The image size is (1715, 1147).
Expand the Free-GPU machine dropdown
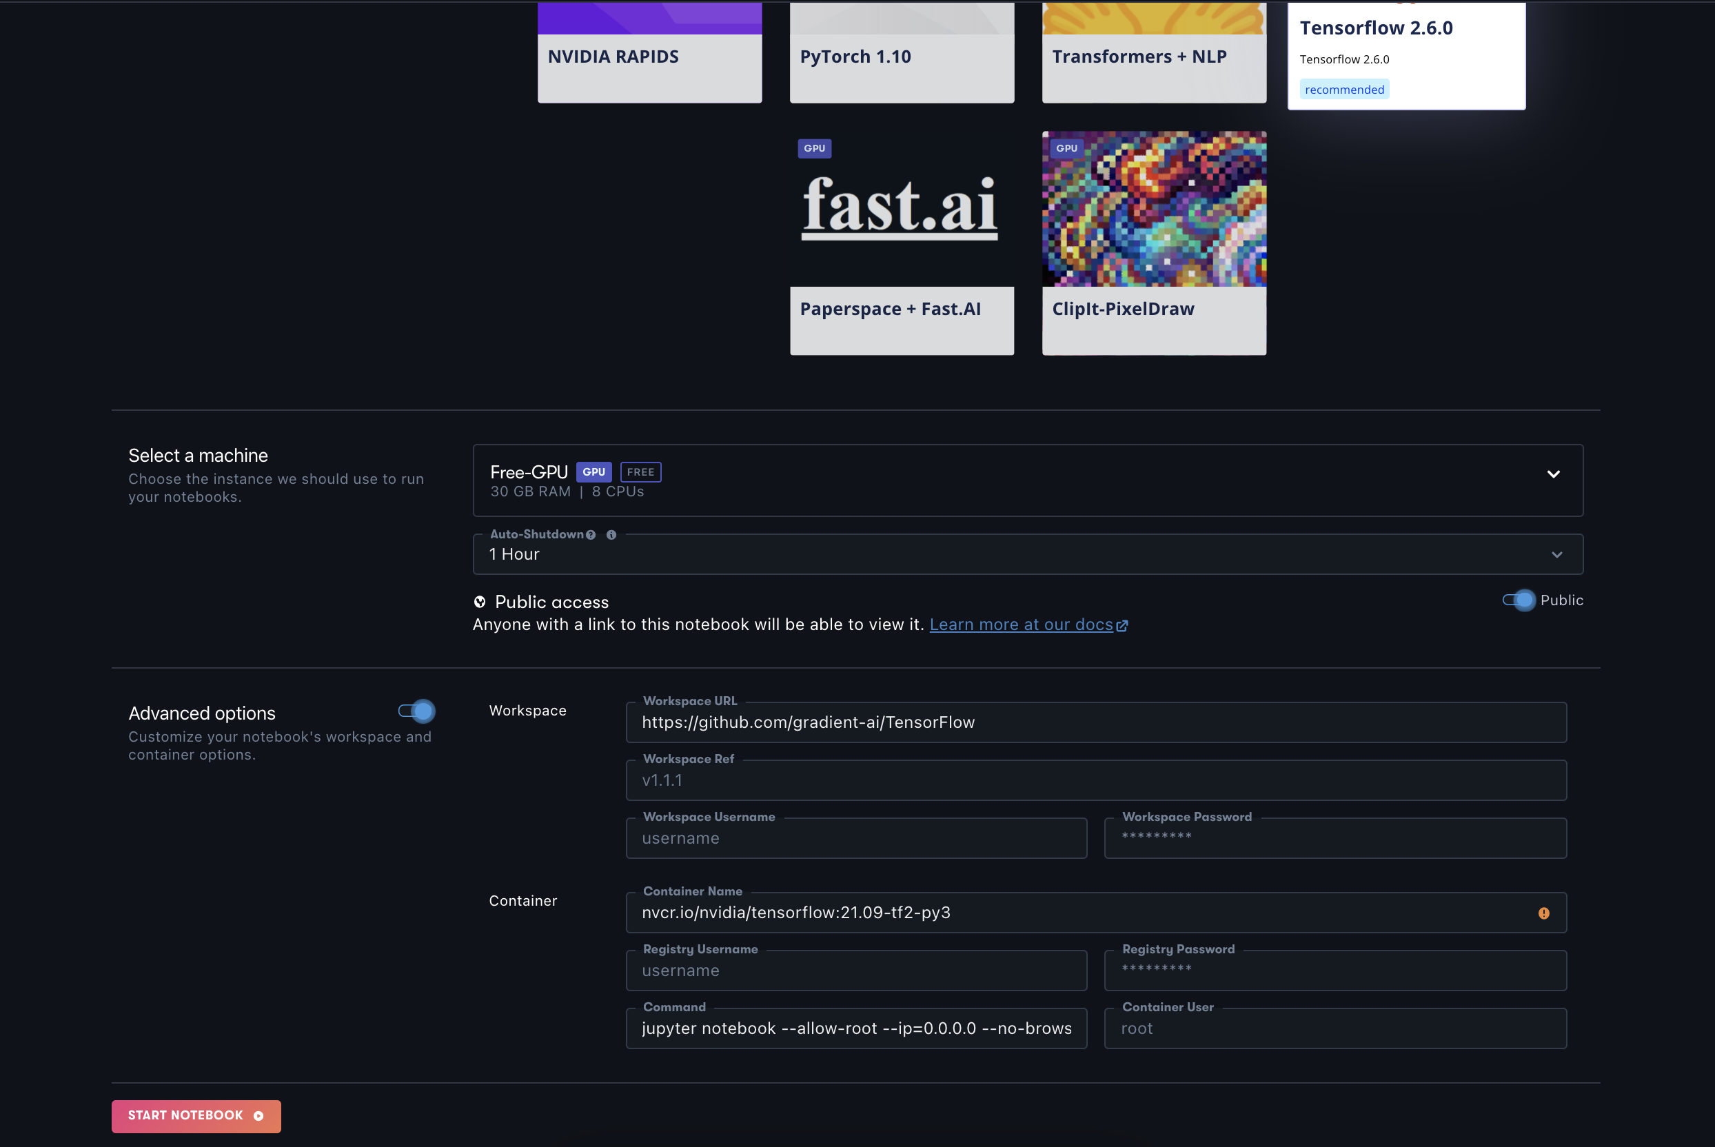1554,474
